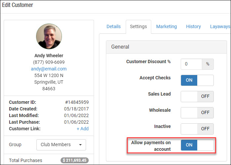
Task: Toggle the Accept Checks switch
Action: pos(197,80)
